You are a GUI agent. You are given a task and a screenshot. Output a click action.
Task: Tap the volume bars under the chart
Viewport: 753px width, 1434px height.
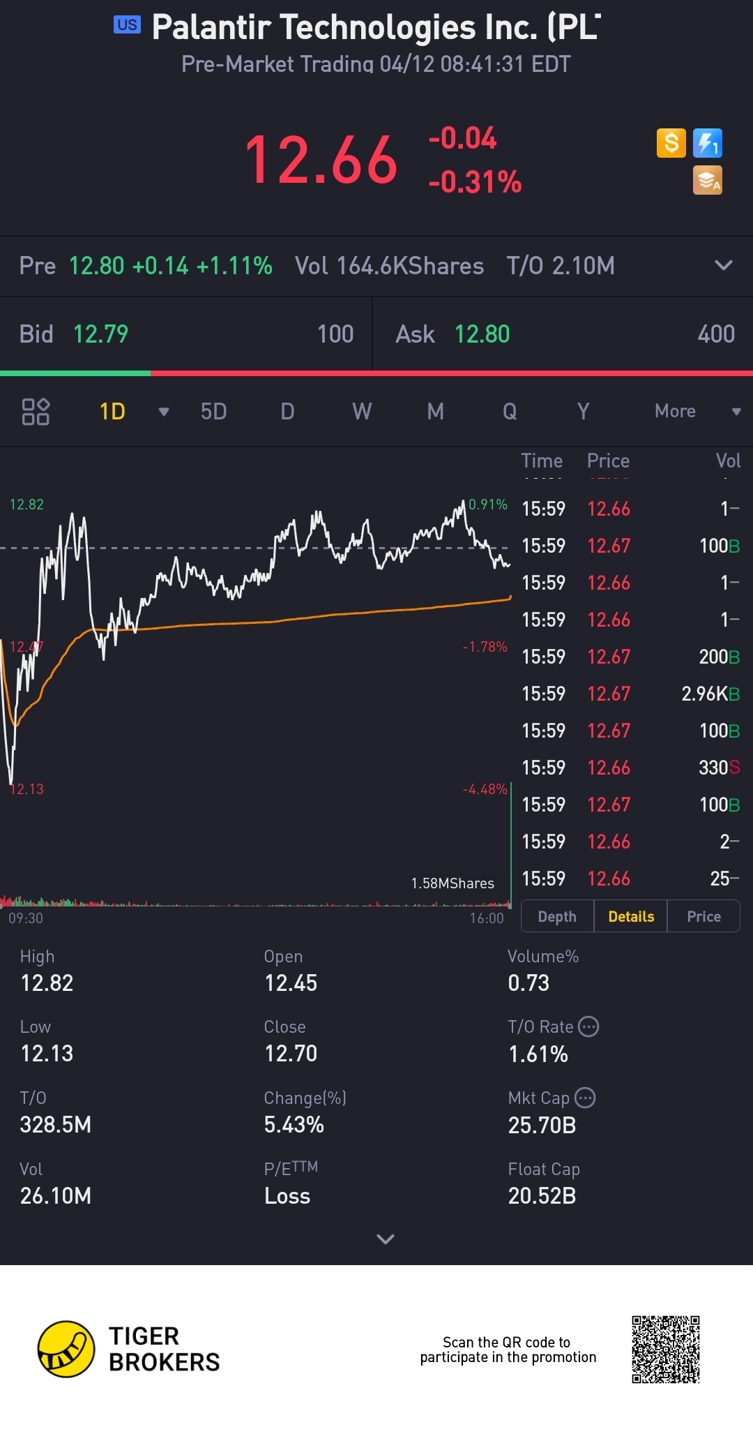pyautogui.click(x=255, y=902)
